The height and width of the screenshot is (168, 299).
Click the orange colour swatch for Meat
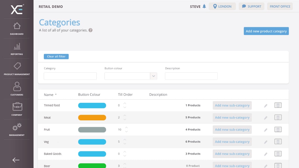pos(92,117)
